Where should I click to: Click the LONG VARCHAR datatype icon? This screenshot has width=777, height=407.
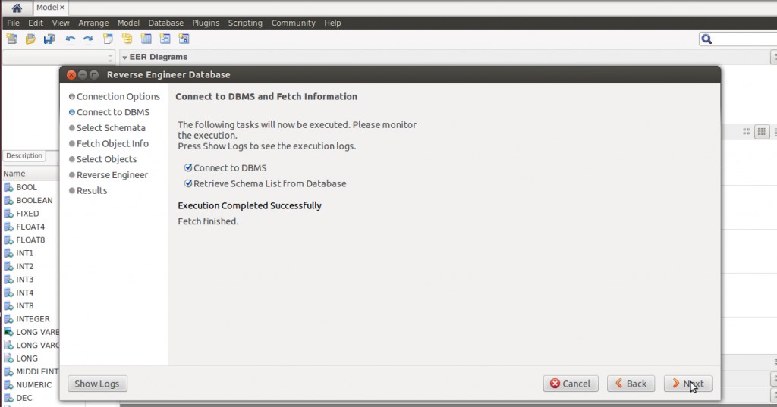click(x=8, y=345)
